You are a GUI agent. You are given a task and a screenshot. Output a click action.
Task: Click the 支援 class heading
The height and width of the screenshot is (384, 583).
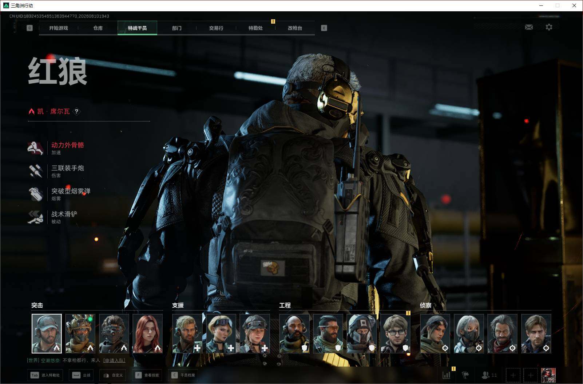178,305
